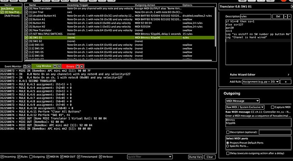Click log line '0.4:1 SECOND TRANSLATOR'
The width and height of the screenshot is (293, 161).
pyautogui.click(x=28, y=81)
